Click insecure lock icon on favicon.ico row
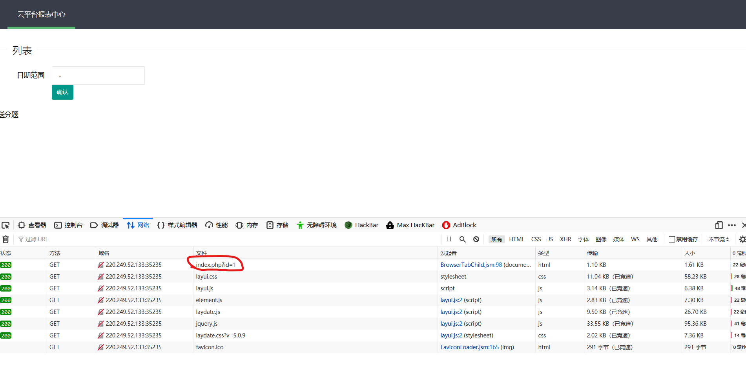746x370 pixels. coord(101,347)
